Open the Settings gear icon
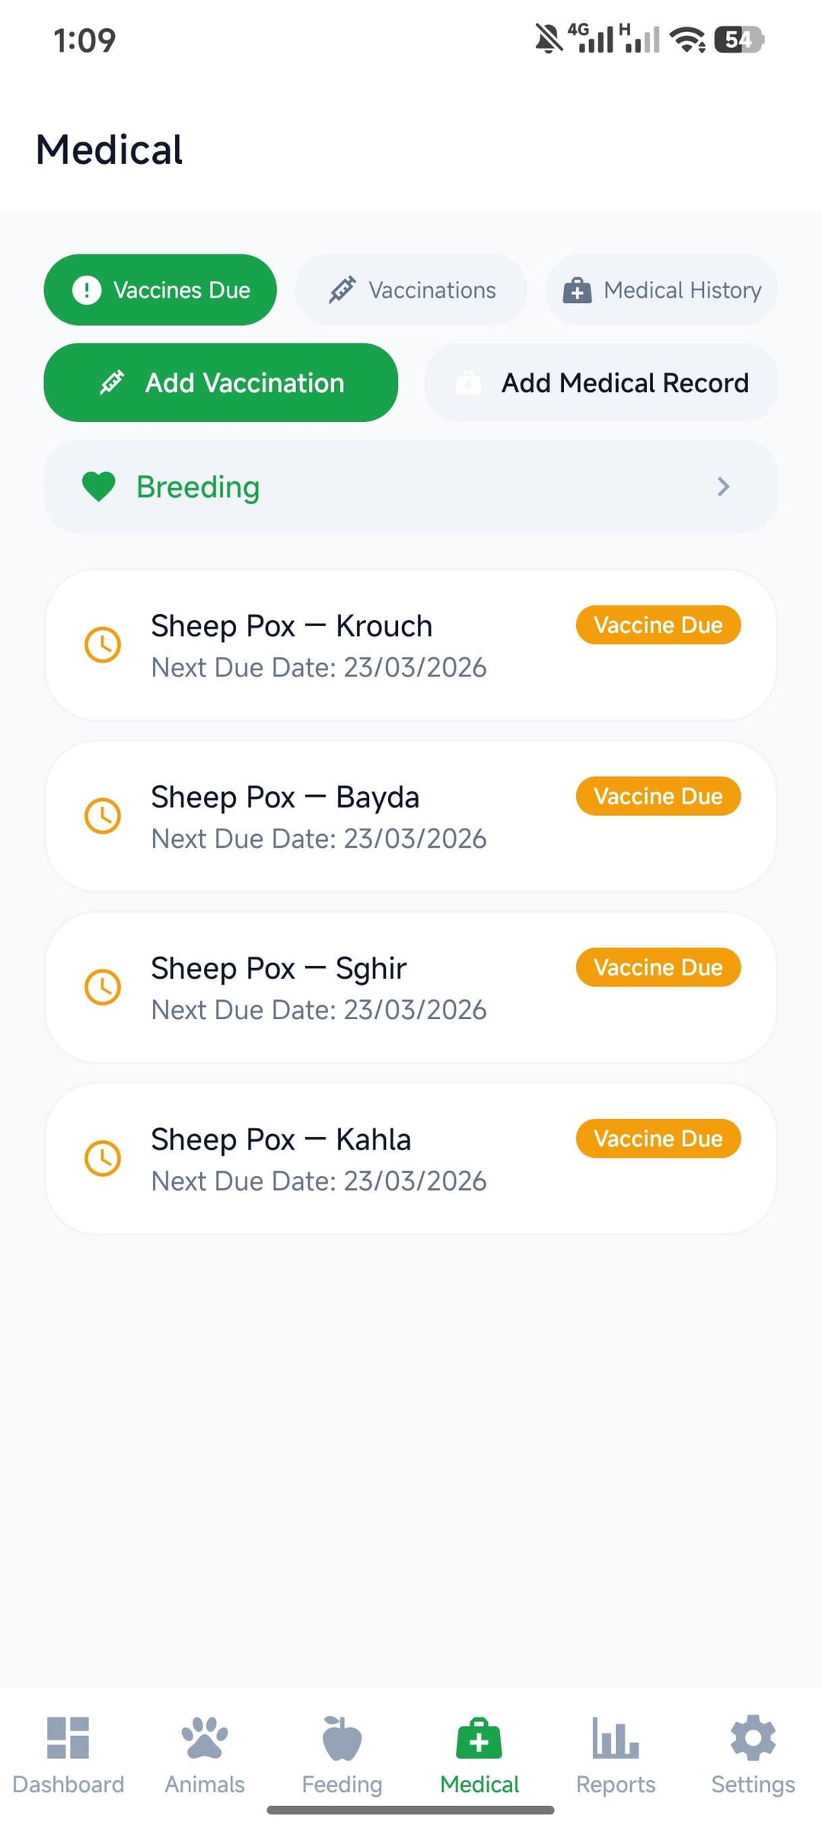This screenshot has height=1828, width=822. 753,1737
